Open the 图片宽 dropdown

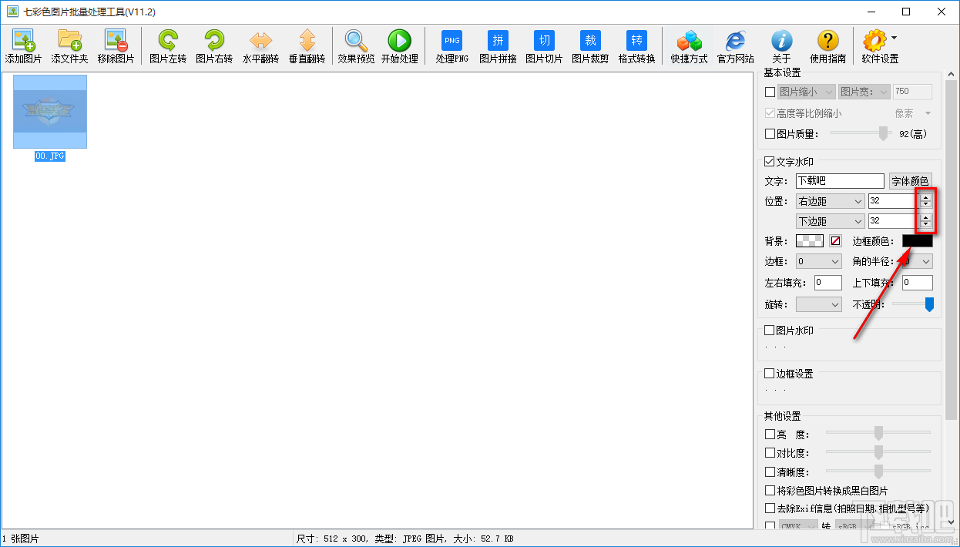point(864,92)
